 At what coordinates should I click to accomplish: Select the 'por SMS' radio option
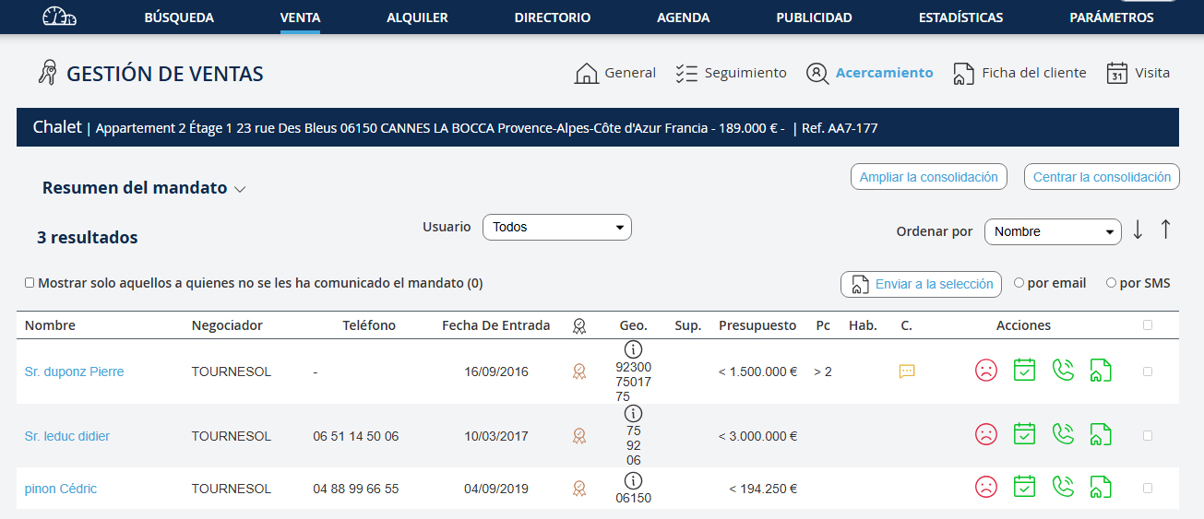[x=1111, y=283]
